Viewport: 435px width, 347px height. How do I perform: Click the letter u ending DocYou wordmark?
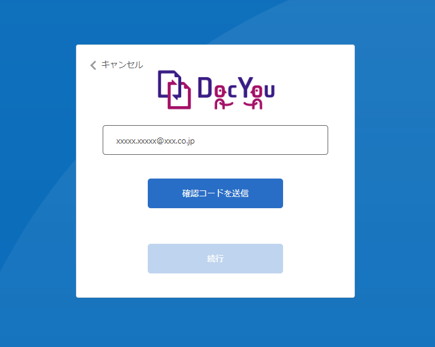tap(269, 91)
